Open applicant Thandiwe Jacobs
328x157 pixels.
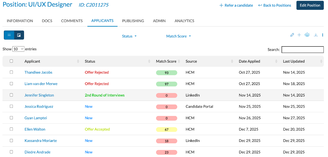(x=38, y=72)
